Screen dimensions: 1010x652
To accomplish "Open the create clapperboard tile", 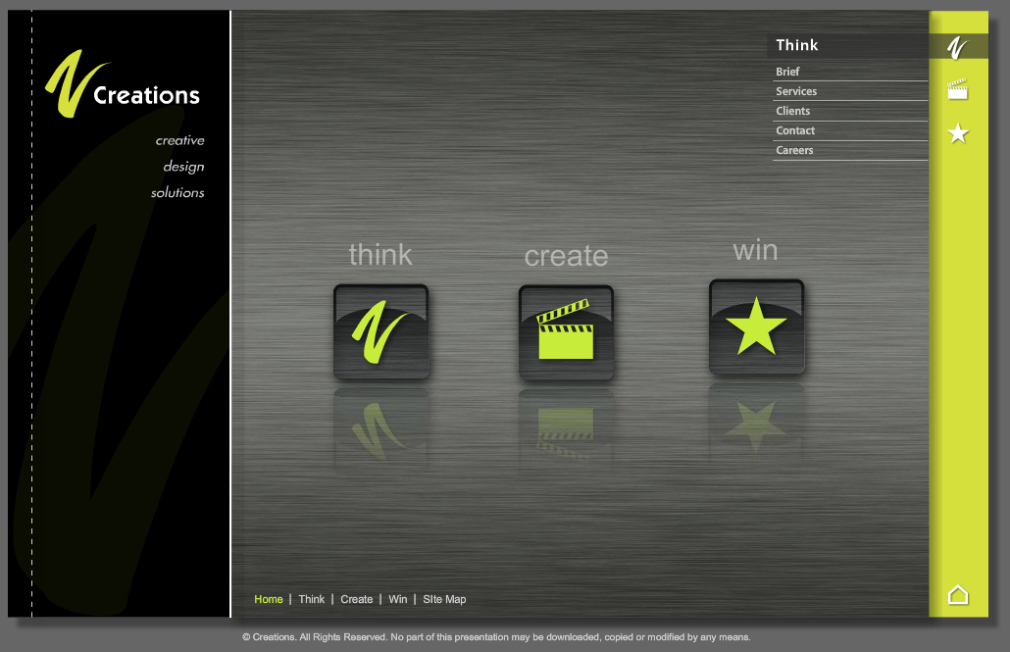I will [566, 332].
